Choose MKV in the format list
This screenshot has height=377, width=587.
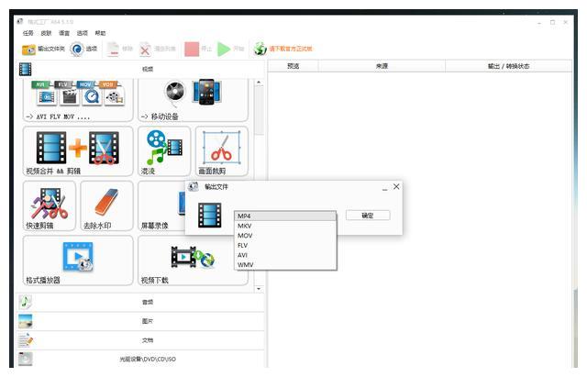pos(285,226)
